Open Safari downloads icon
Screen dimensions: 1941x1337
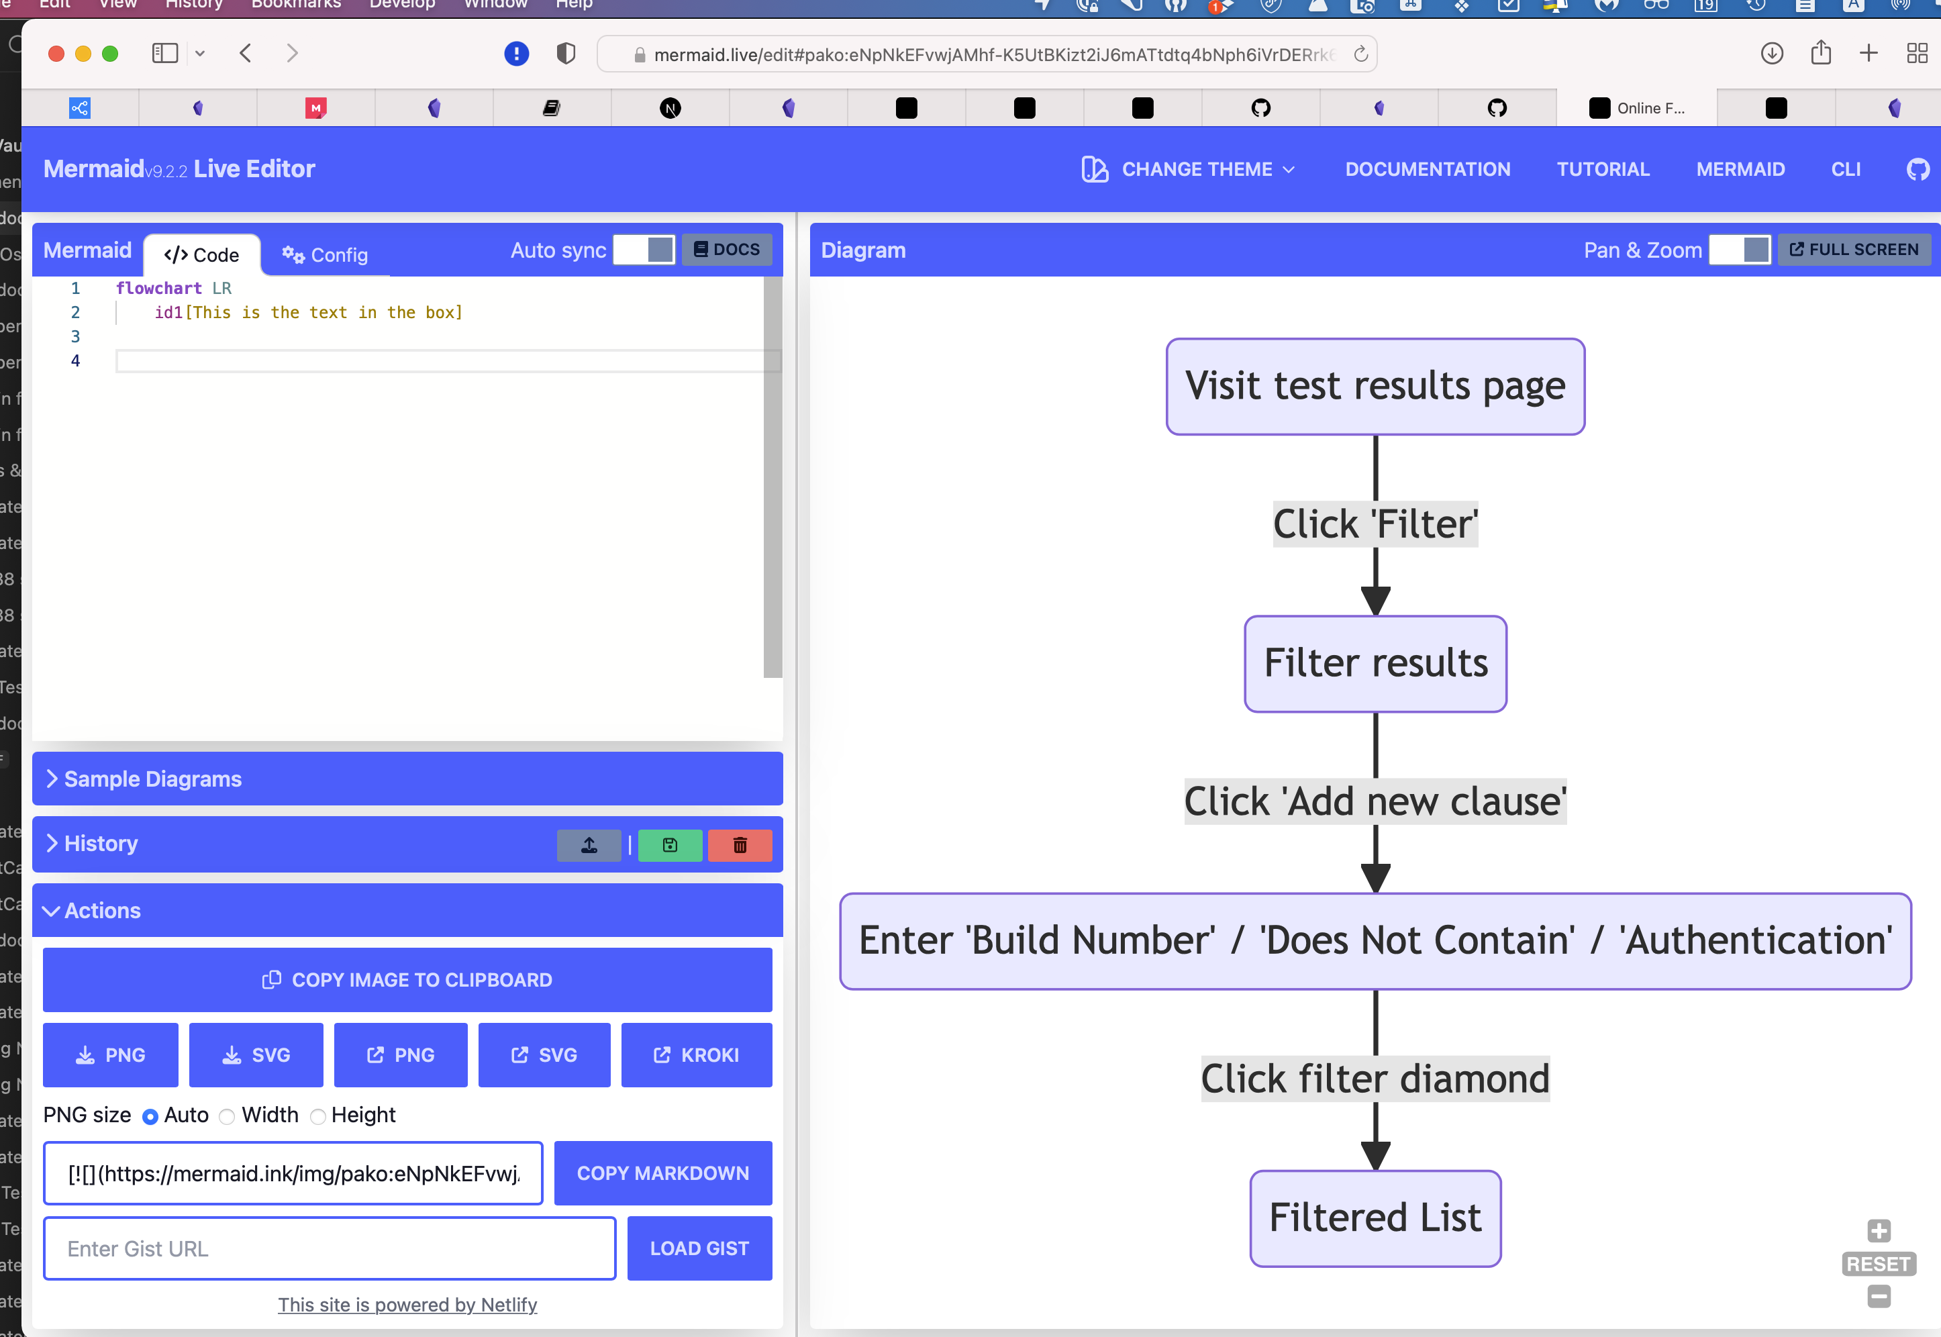click(x=1772, y=54)
